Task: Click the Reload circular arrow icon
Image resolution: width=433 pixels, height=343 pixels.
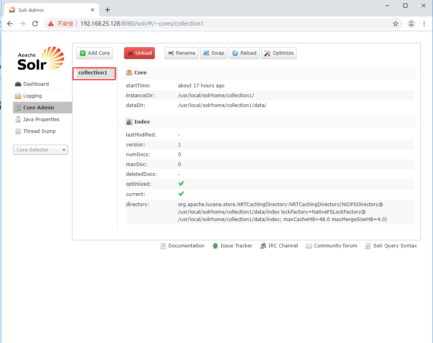Action: 235,53
